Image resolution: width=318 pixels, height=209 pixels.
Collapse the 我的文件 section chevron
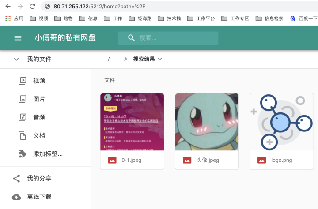point(16,60)
